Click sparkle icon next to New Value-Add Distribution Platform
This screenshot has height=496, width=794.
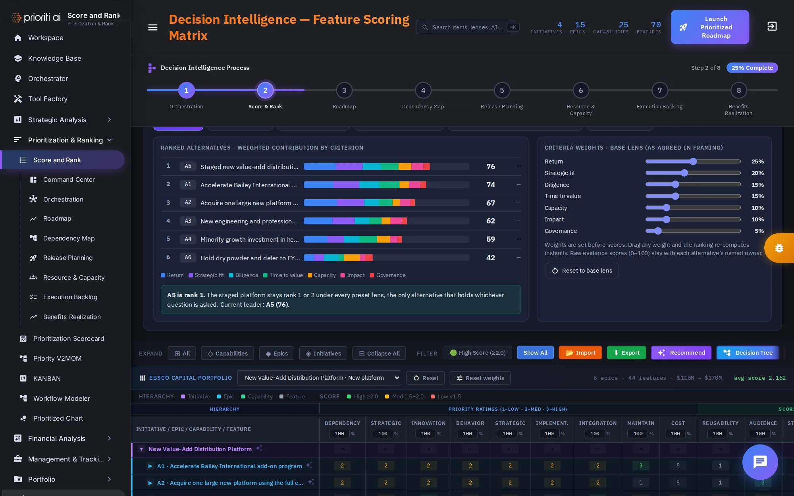tap(259, 448)
